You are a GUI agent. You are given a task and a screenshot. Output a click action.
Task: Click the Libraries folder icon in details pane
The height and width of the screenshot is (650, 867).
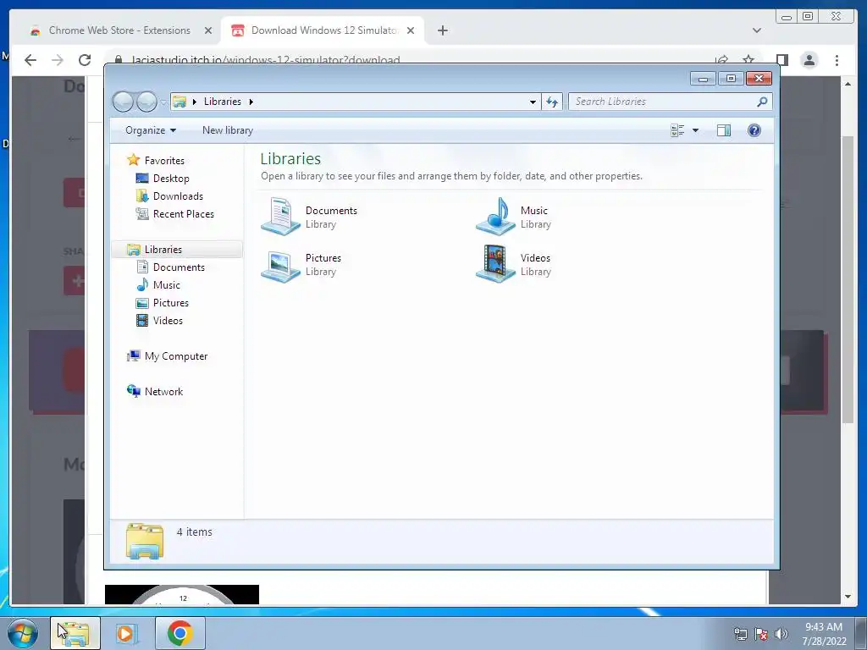(144, 541)
